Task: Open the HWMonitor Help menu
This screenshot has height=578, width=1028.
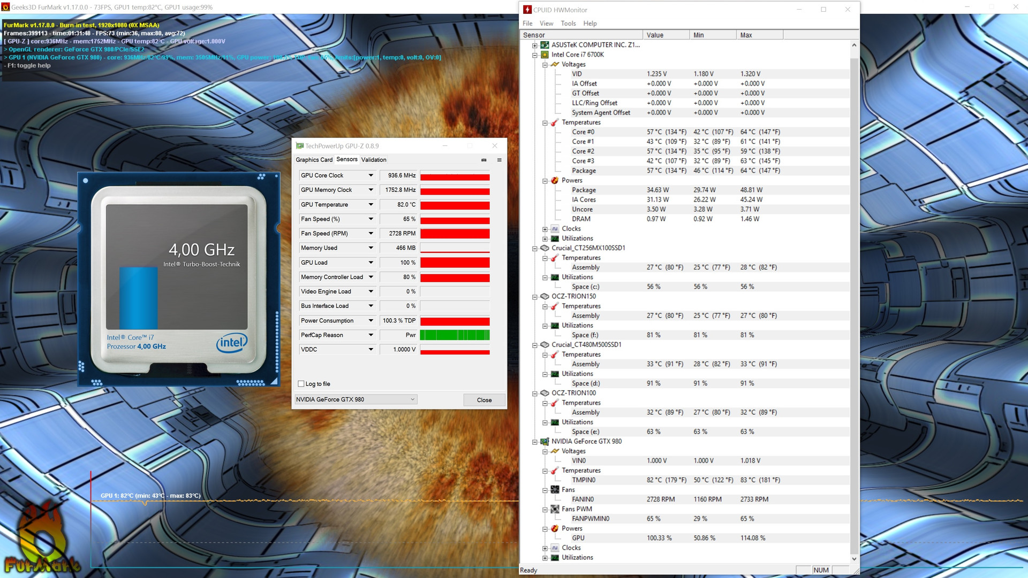Action: [x=590, y=24]
